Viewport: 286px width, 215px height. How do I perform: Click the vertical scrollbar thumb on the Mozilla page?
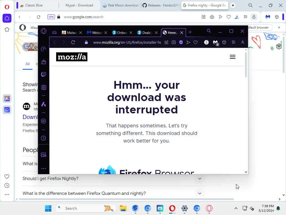point(246,65)
